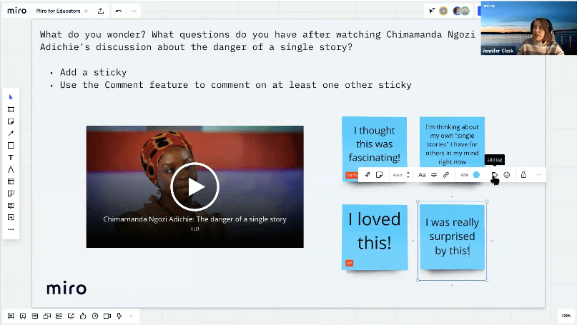Viewport: 577px width, 325px height.
Task: Toggle collaborators' cursors visibility icon
Action: [x=432, y=11]
